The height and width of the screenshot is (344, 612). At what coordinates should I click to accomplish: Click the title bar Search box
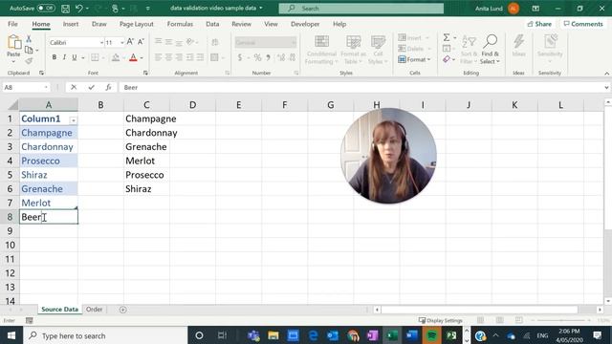(361, 9)
